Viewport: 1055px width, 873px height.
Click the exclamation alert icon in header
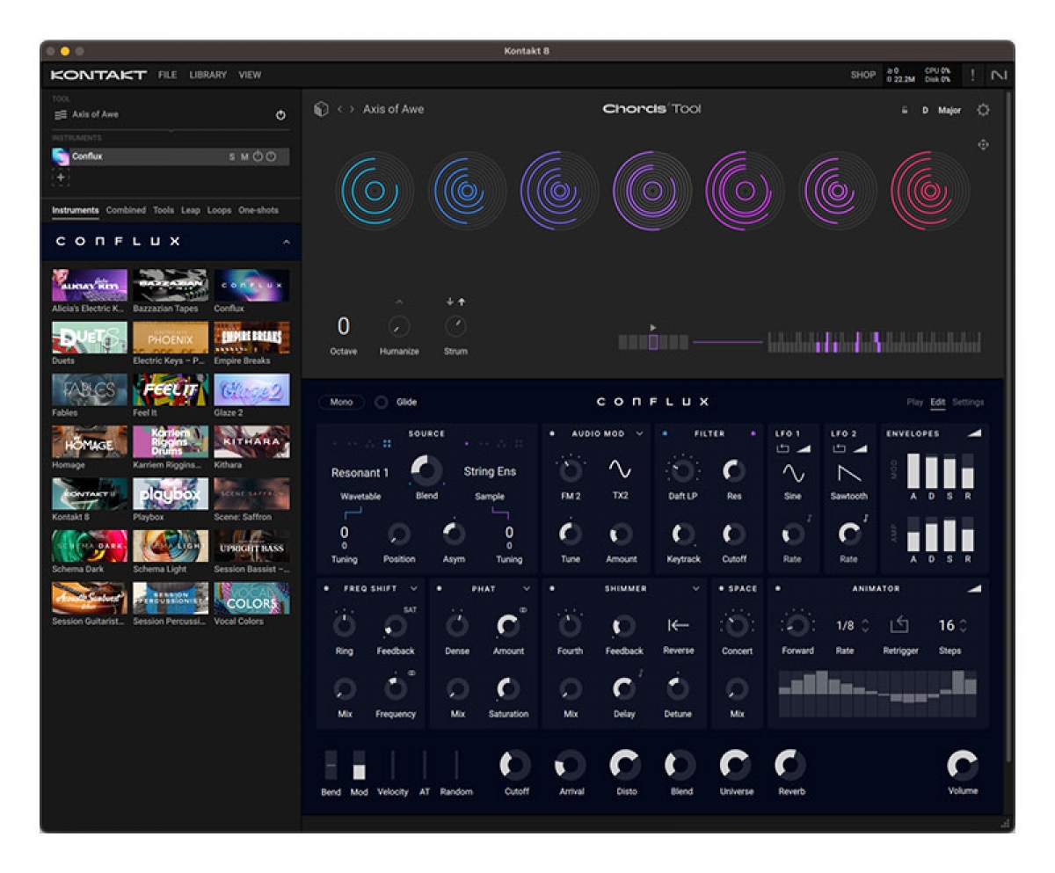point(973,75)
